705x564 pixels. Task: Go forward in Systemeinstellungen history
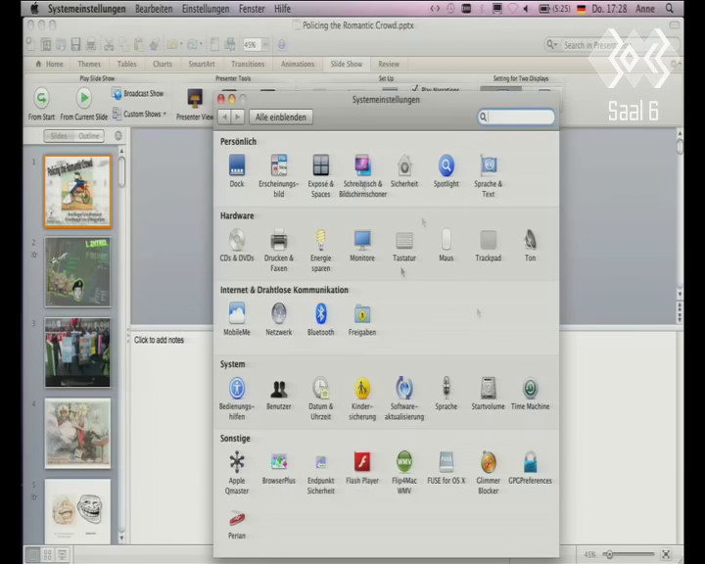(237, 117)
